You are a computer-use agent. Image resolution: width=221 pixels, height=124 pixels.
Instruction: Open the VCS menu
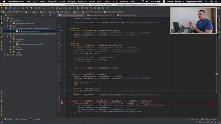tap(114, 1)
